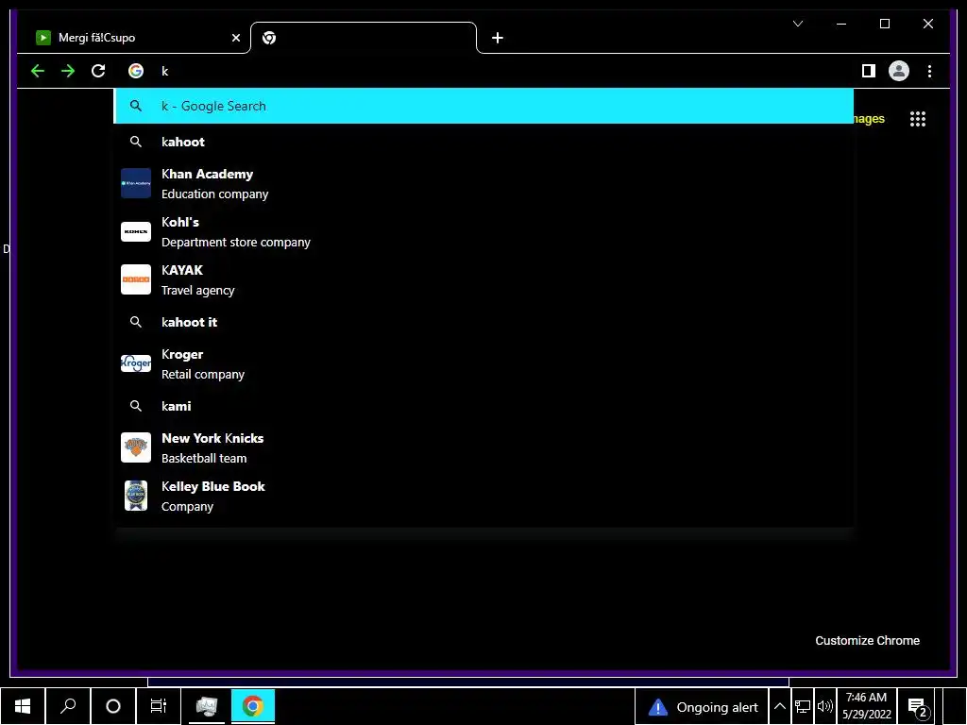Screen dimensions: 967x725
Task: Click the Knicks logo thumbnail
Action: (x=136, y=447)
